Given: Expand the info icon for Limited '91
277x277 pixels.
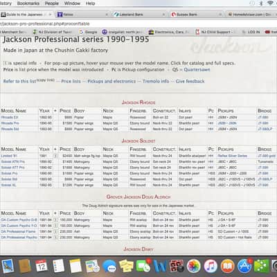Looking at the screenshot, I should pos(55,156).
